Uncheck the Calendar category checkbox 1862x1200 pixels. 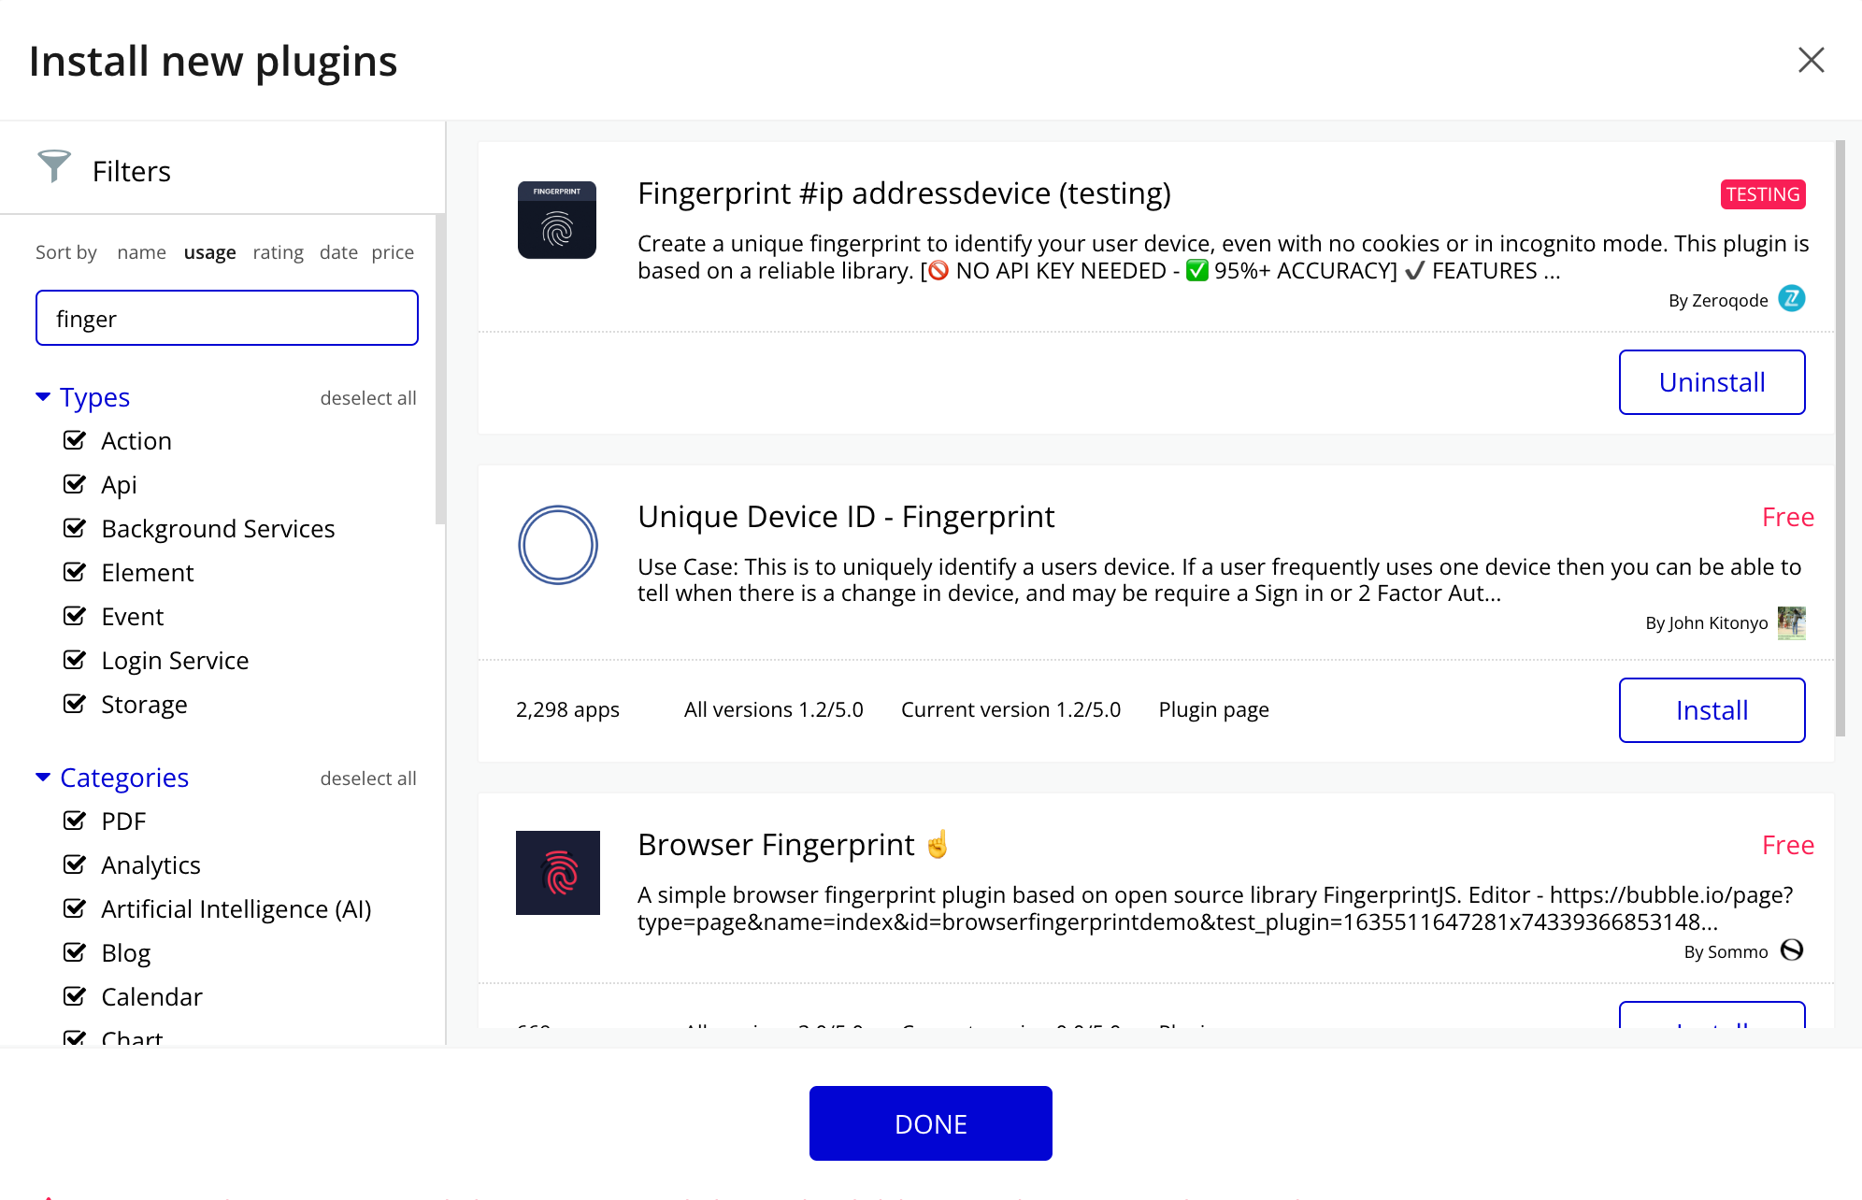coord(75,996)
